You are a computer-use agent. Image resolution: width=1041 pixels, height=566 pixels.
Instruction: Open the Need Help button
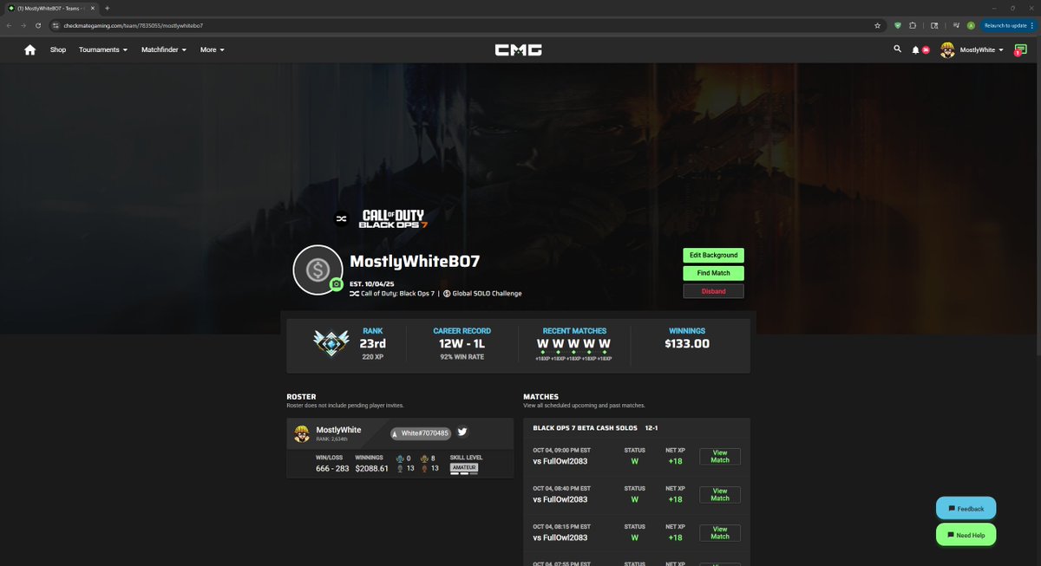[966, 536]
